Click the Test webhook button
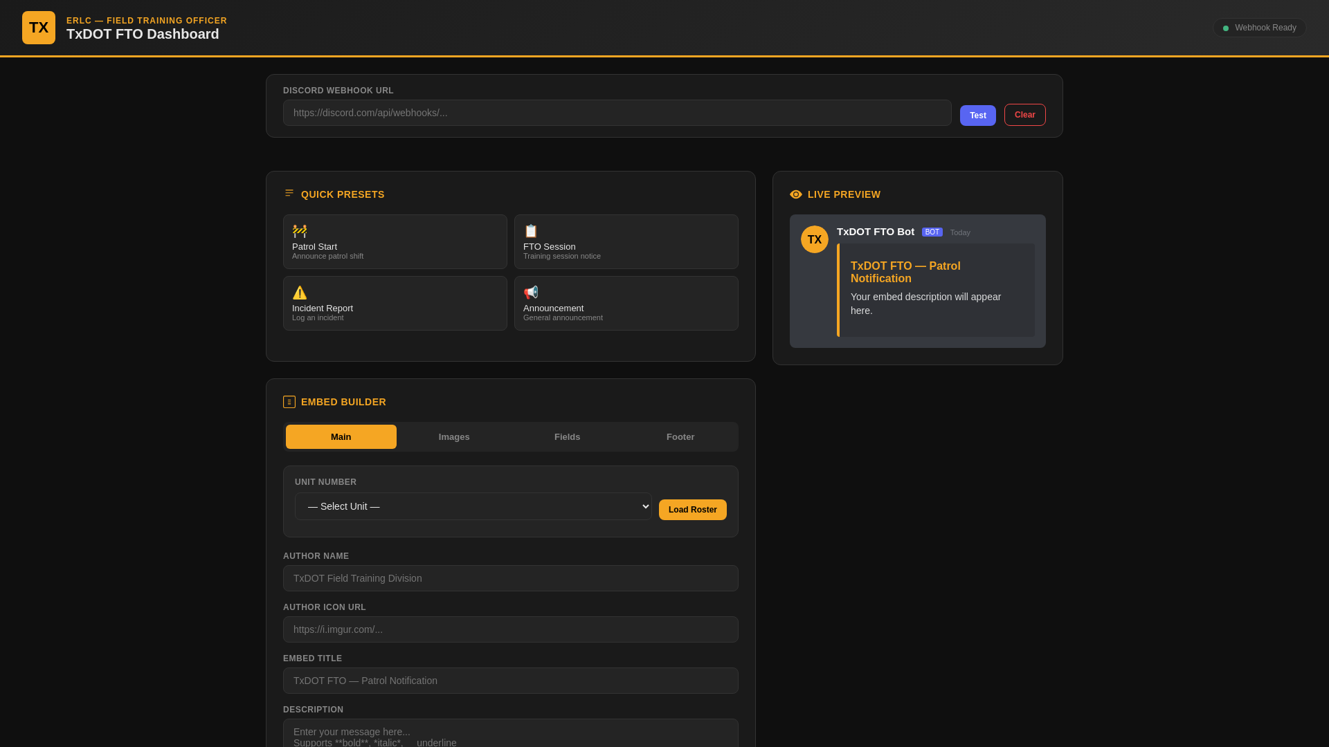 (978, 116)
